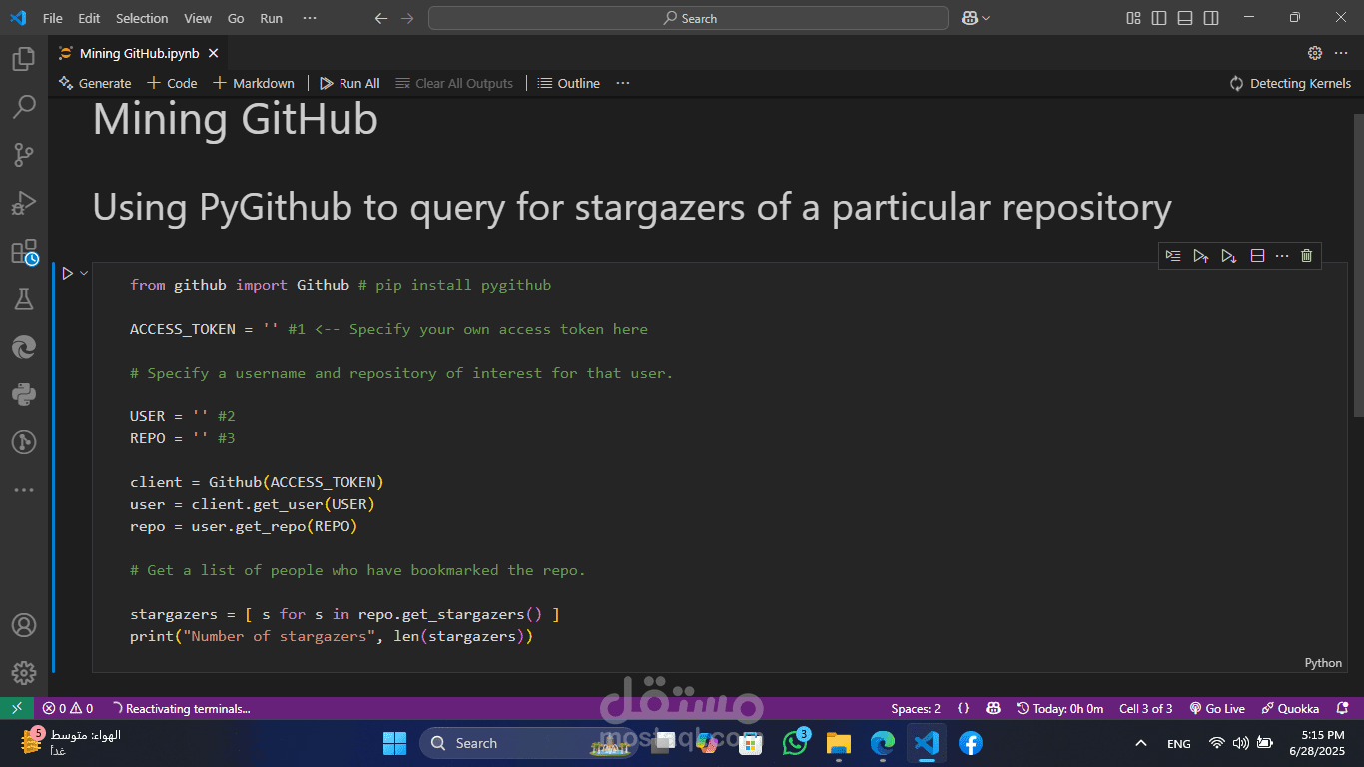Open the Extensions view
Image resolution: width=1364 pixels, height=767 pixels.
pyautogui.click(x=24, y=251)
